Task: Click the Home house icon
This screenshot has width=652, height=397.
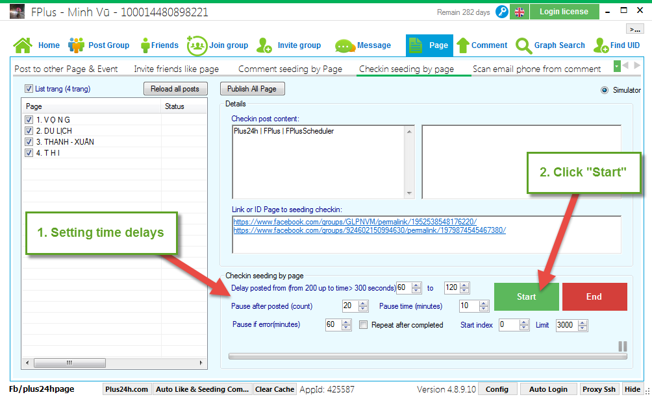Action: point(23,45)
